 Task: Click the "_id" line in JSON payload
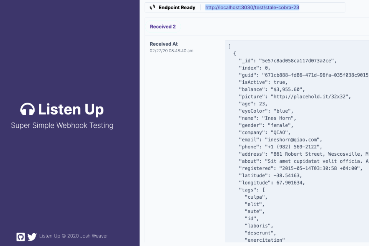pyautogui.click(x=288, y=61)
